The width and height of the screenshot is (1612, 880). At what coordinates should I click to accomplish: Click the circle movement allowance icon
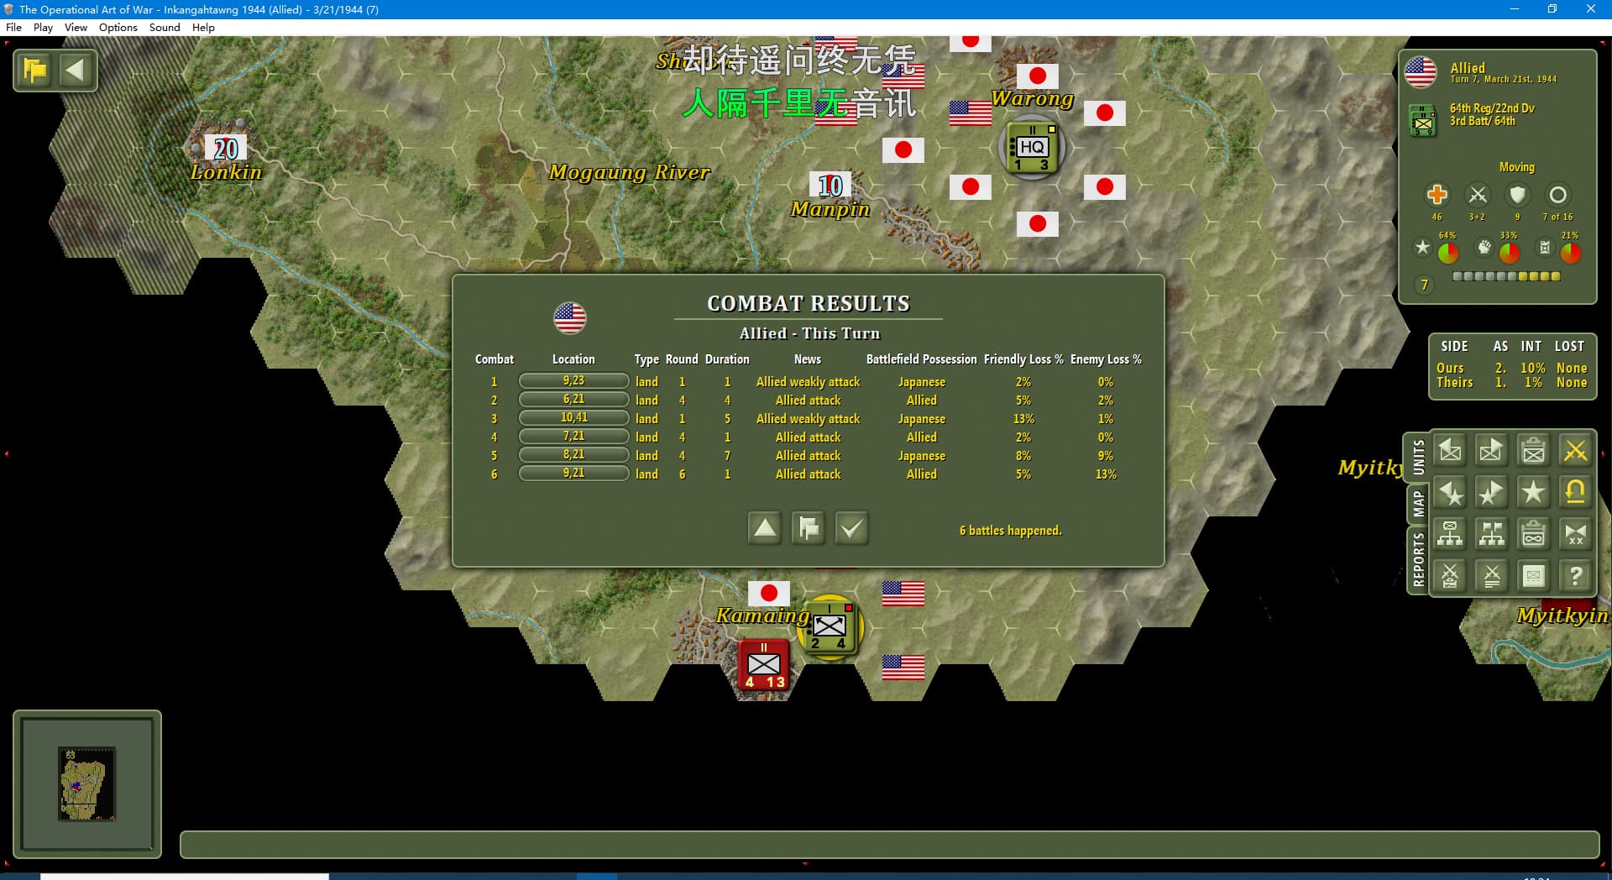(x=1557, y=195)
